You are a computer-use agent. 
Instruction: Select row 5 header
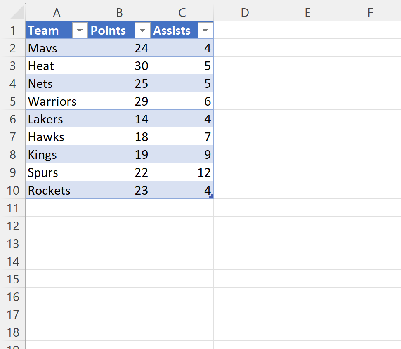(13, 101)
